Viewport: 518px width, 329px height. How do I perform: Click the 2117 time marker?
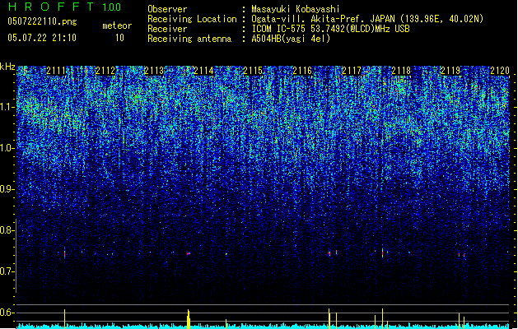tap(352, 71)
